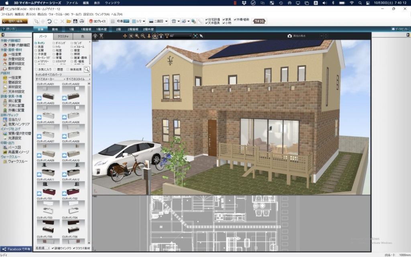Open the すべてのスタイル dropdown
Screen dimensions: 411x257
[x=78, y=79]
